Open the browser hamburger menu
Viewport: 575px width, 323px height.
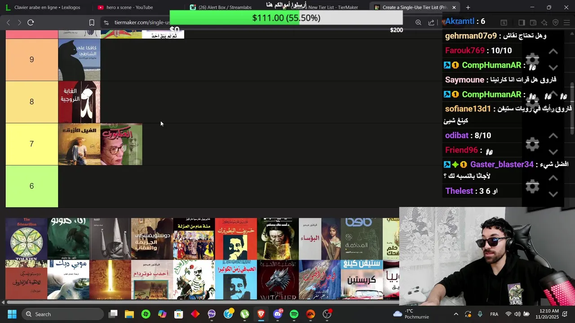coord(567,22)
